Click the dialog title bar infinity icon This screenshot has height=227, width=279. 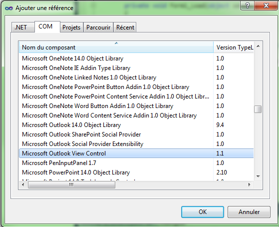click(x=8, y=8)
